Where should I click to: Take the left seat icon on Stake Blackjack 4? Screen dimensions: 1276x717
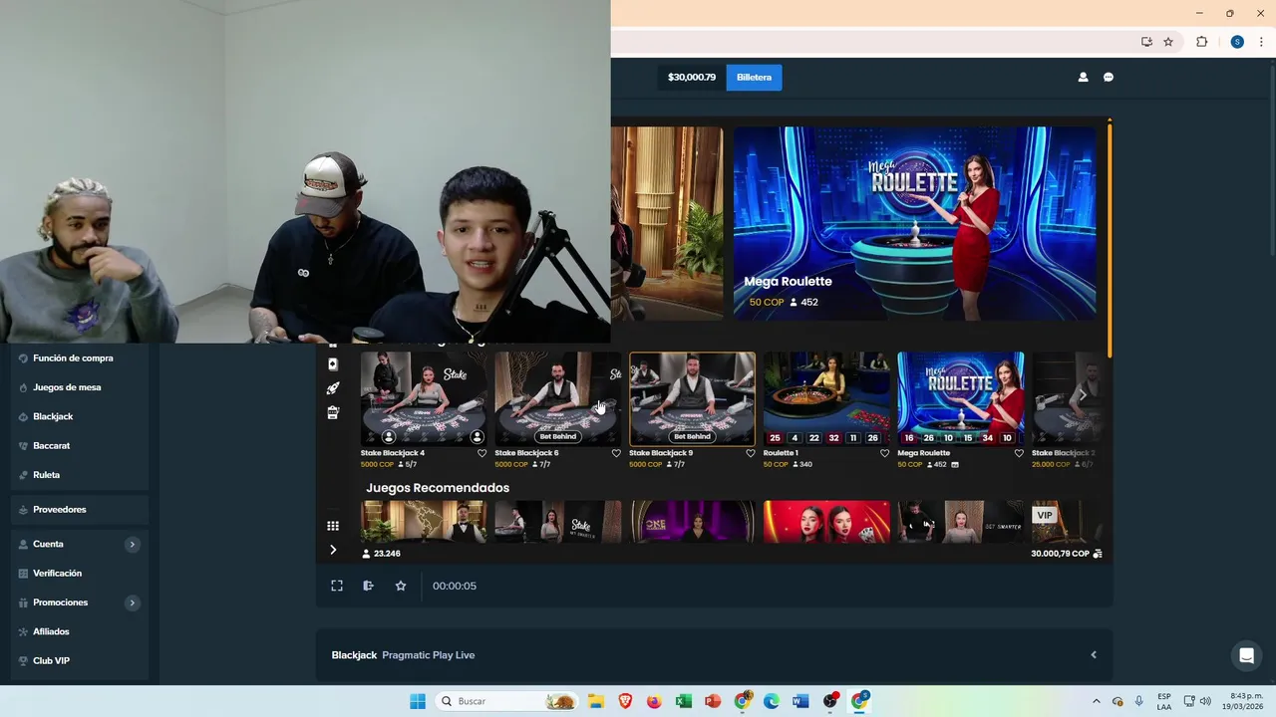point(389,437)
